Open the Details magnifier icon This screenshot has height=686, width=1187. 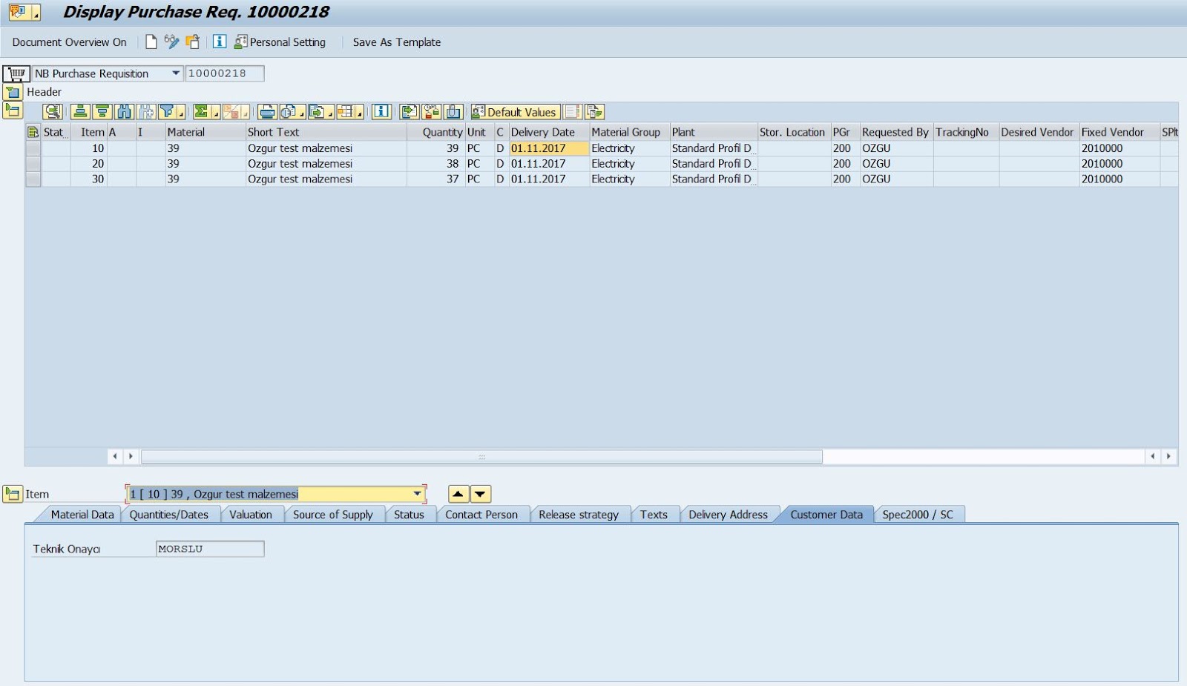coord(52,111)
